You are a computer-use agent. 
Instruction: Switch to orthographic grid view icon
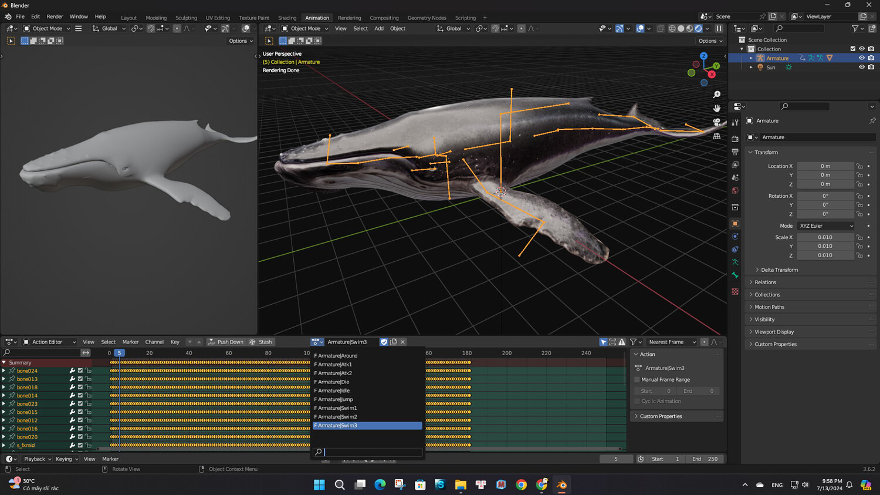coord(716,136)
